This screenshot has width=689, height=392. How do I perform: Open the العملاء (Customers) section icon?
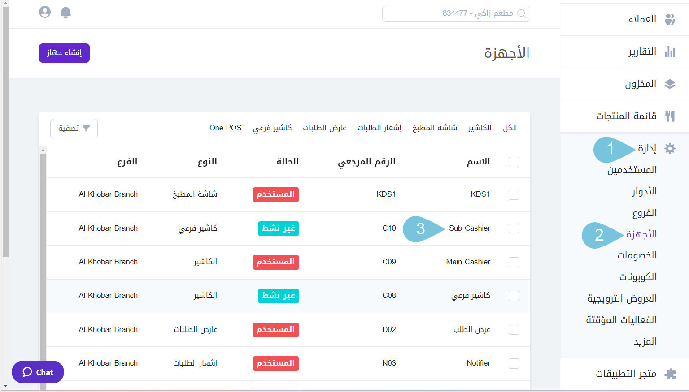click(x=671, y=19)
